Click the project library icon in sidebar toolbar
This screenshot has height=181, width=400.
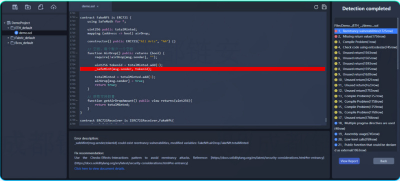click(x=15, y=7)
